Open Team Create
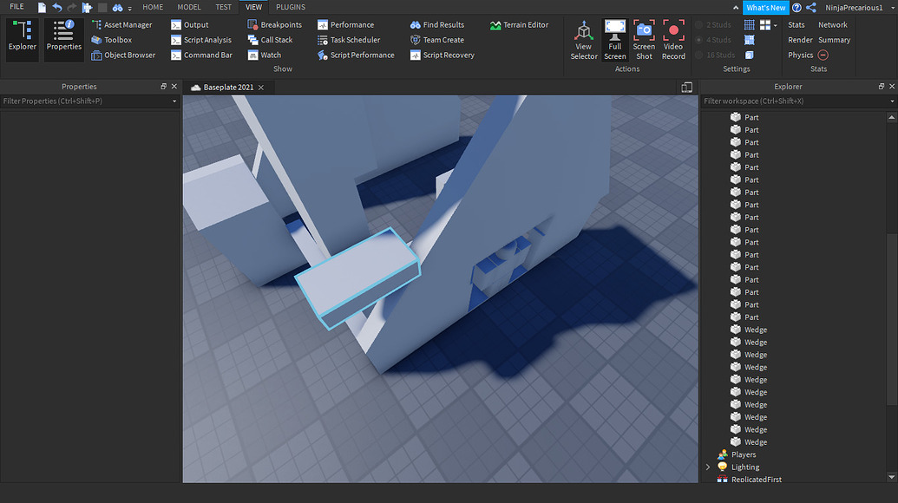The width and height of the screenshot is (898, 503). click(438, 40)
